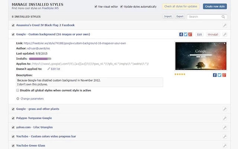The width and height of the screenshot is (238, 149).
Task: Expand Polygon Turquoise Google style
Action: click(x=34, y=118)
